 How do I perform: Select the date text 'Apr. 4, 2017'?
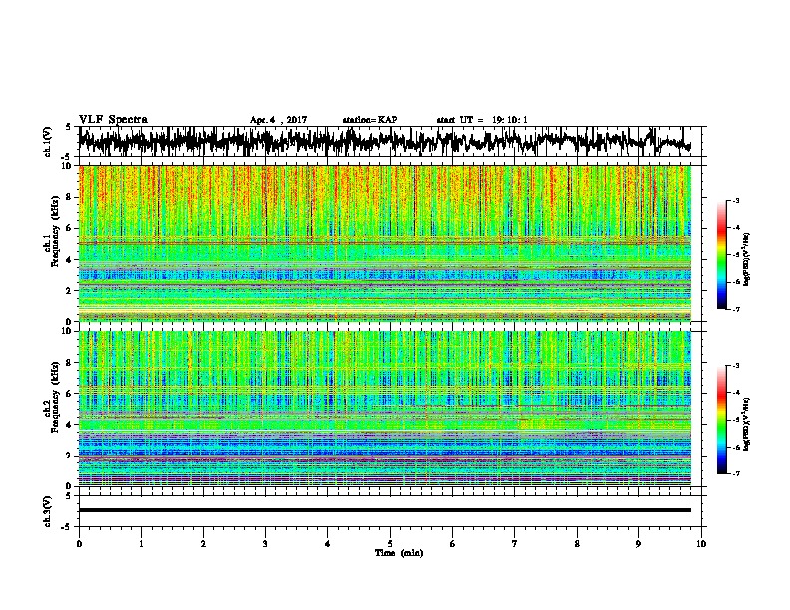(x=278, y=120)
